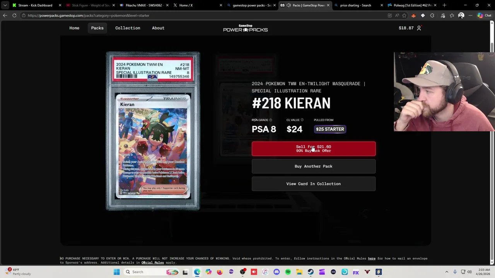
Task: Reload the page with refresh icon
Action: [14, 15]
